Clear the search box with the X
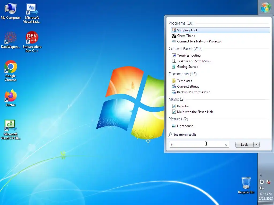 (226, 145)
